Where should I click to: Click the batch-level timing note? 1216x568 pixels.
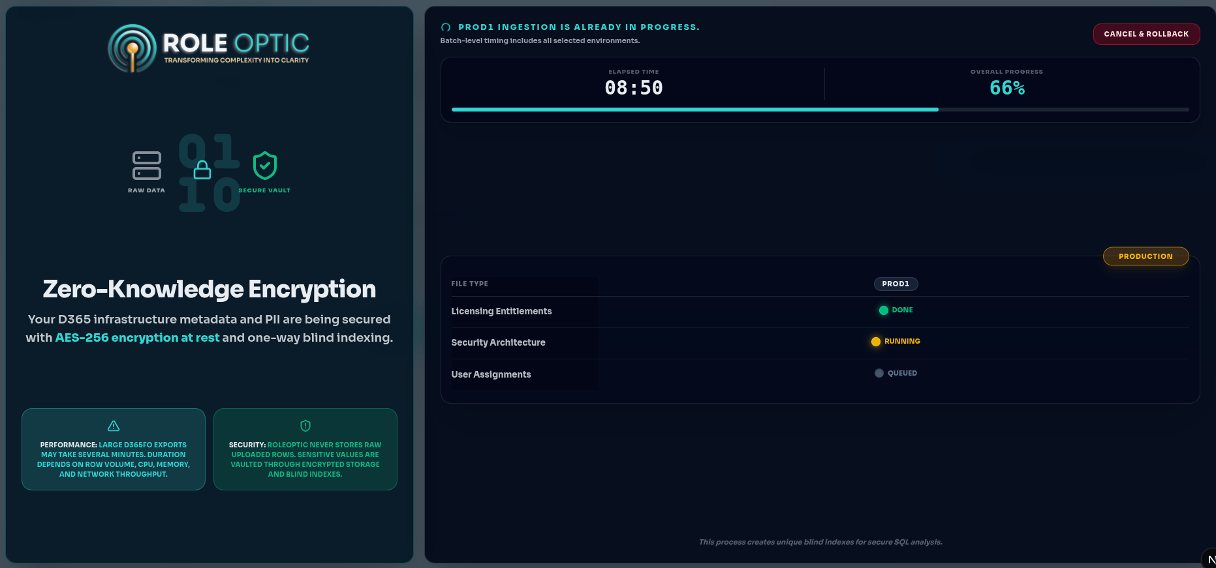(540, 40)
